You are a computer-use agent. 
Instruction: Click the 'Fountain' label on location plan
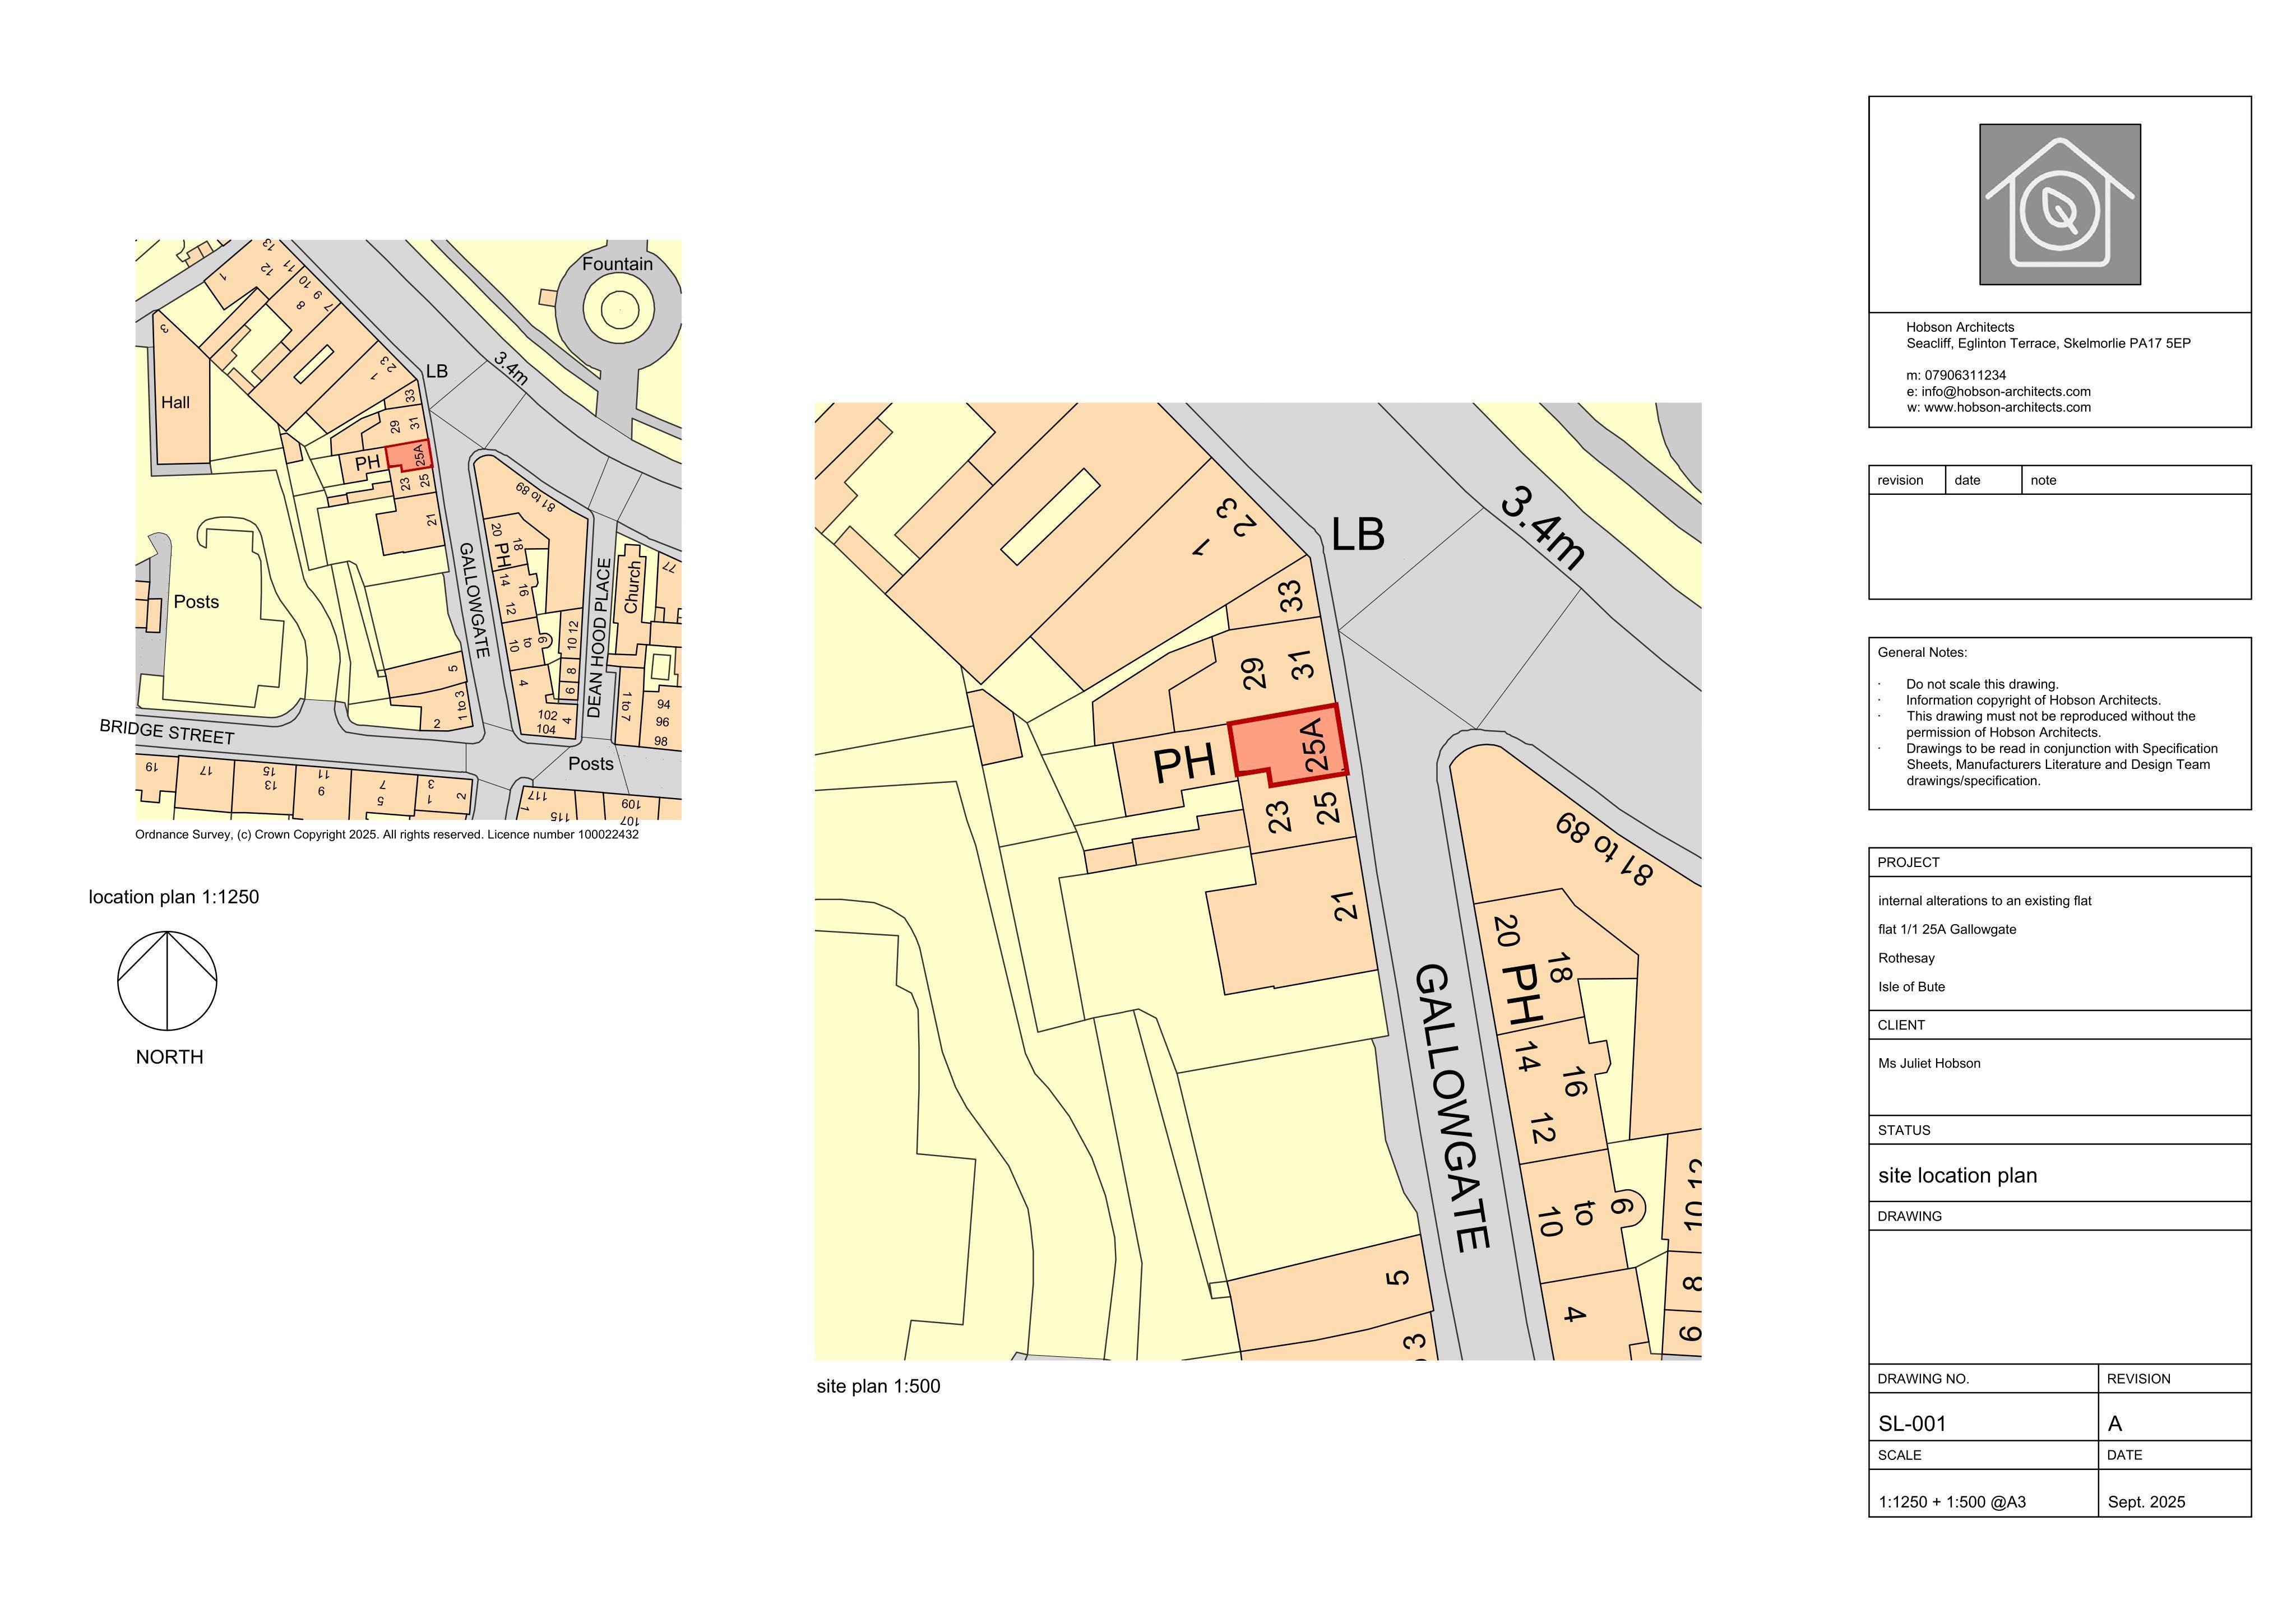pyautogui.click(x=617, y=264)
